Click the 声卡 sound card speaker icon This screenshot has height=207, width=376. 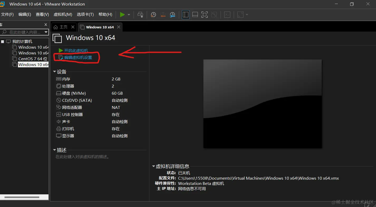[x=58, y=122]
